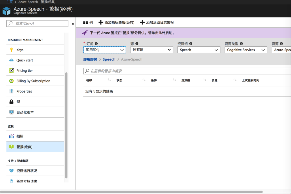Viewport: 291px width, 194px height.
Task: Sort by 资源组 column arrows
Action: coord(205,80)
